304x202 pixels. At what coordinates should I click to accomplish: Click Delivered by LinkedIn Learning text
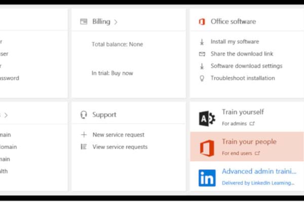pos(258,183)
